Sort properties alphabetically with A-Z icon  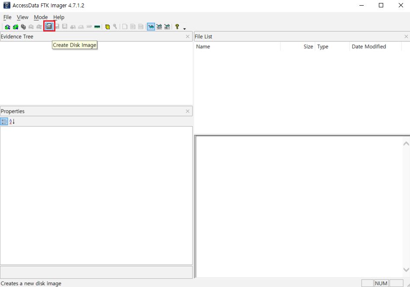(12, 121)
